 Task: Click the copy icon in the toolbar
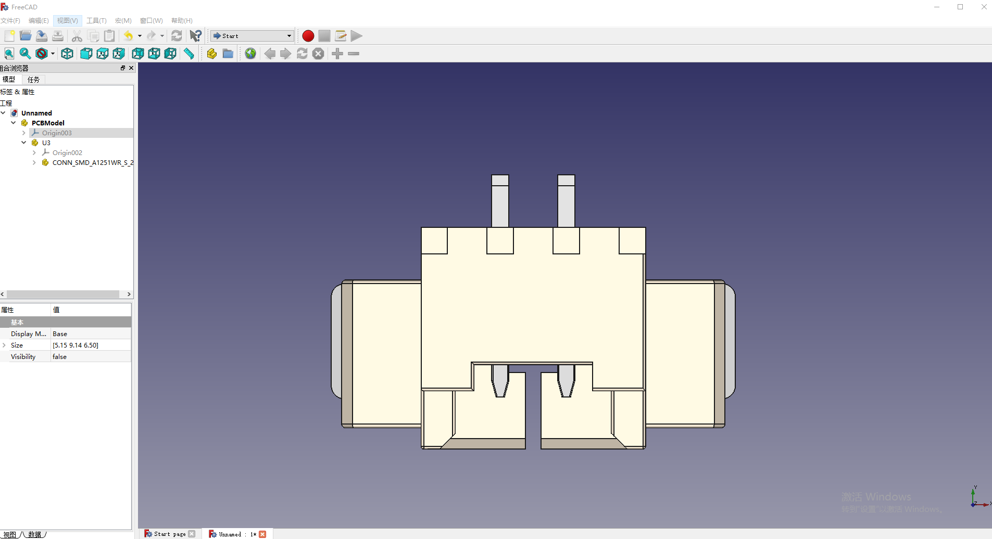[x=93, y=36]
